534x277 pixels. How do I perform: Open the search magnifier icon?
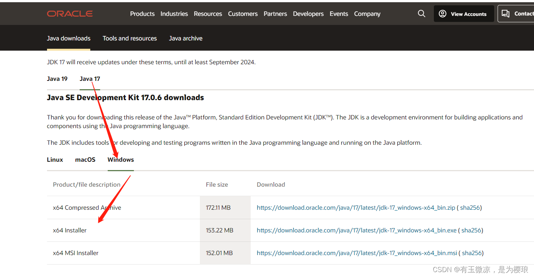click(421, 14)
